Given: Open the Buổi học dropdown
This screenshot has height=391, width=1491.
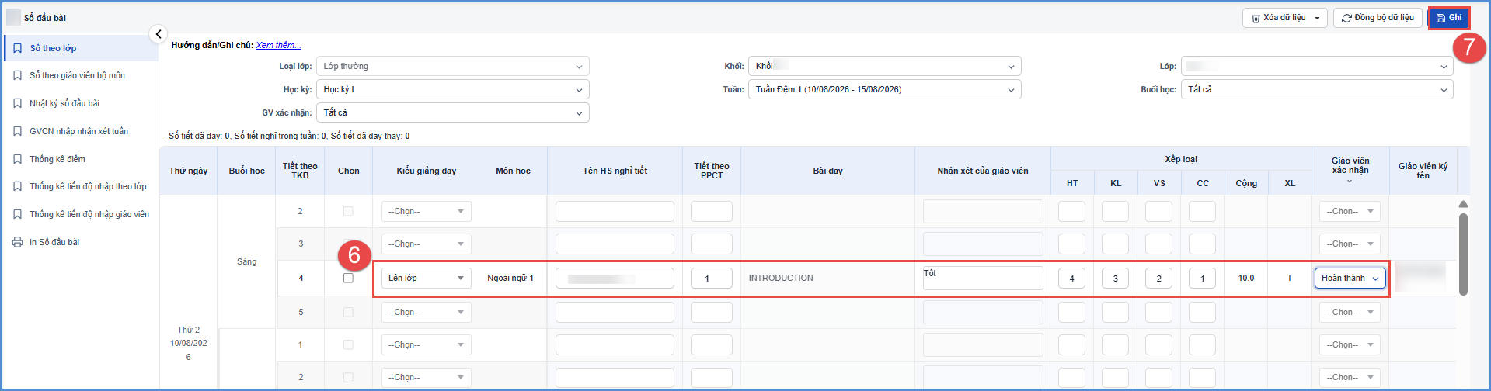Looking at the screenshot, I should pyautogui.click(x=1317, y=90).
